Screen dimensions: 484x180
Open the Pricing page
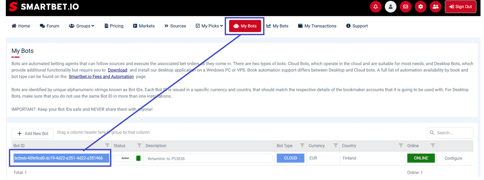(x=114, y=26)
